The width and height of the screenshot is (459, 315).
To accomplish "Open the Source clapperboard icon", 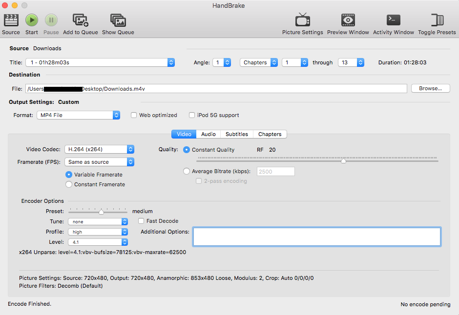I will click(11, 20).
